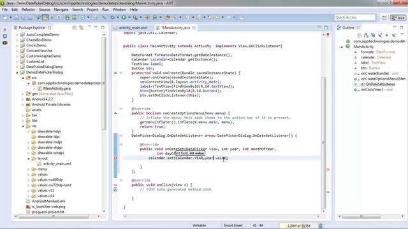Open the New file dropdown arrow
The width and height of the screenshot is (408, 229).
(x=11, y=17)
